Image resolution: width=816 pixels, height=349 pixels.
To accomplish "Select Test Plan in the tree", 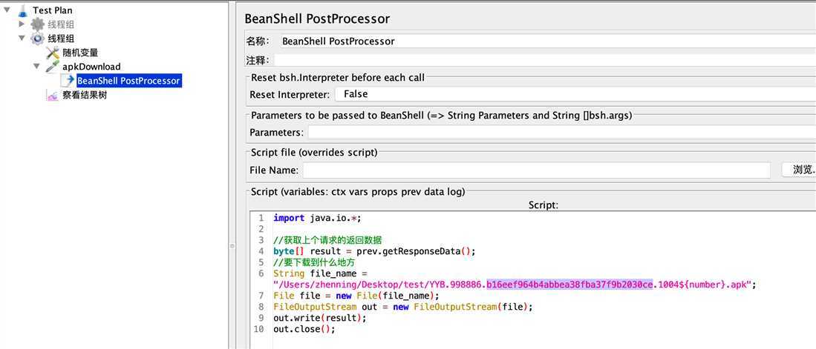I will (53, 10).
